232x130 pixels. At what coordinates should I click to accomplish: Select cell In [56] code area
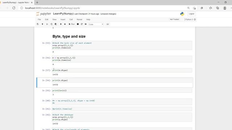[x=122, y=59]
